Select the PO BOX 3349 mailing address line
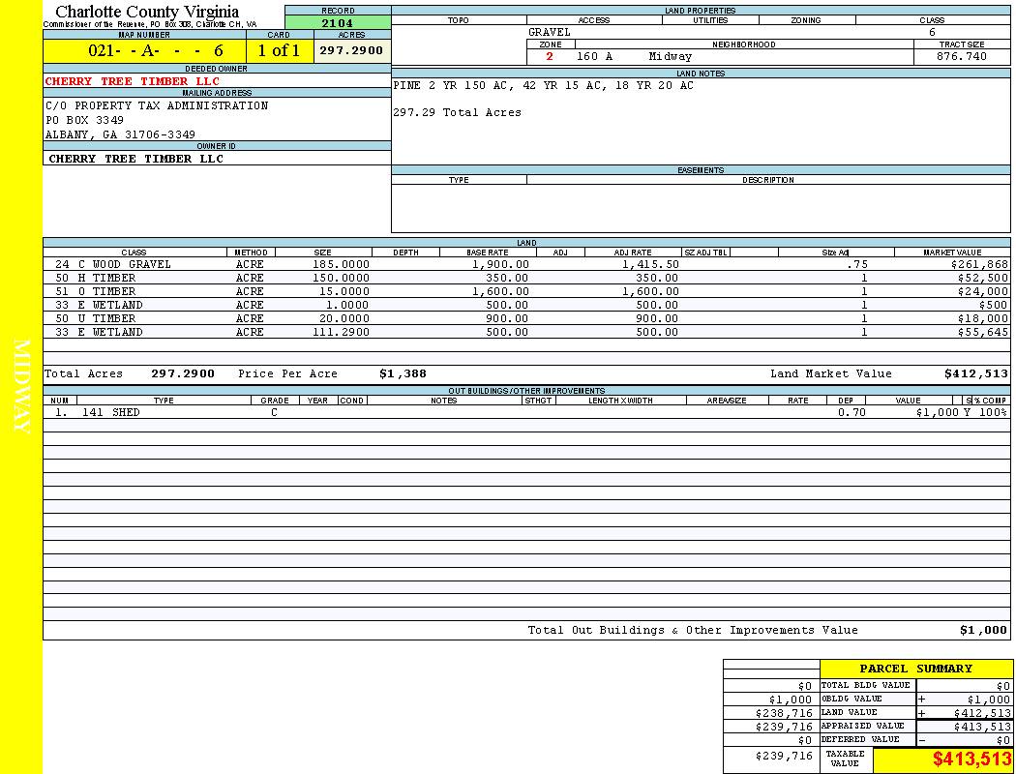The image size is (1016, 774). [85, 120]
